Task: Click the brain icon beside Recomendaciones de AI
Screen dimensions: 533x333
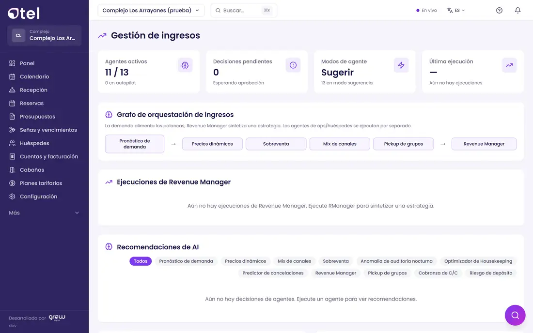Action: click(109, 247)
